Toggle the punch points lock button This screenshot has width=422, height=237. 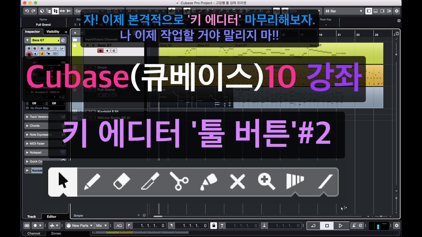(214, 225)
